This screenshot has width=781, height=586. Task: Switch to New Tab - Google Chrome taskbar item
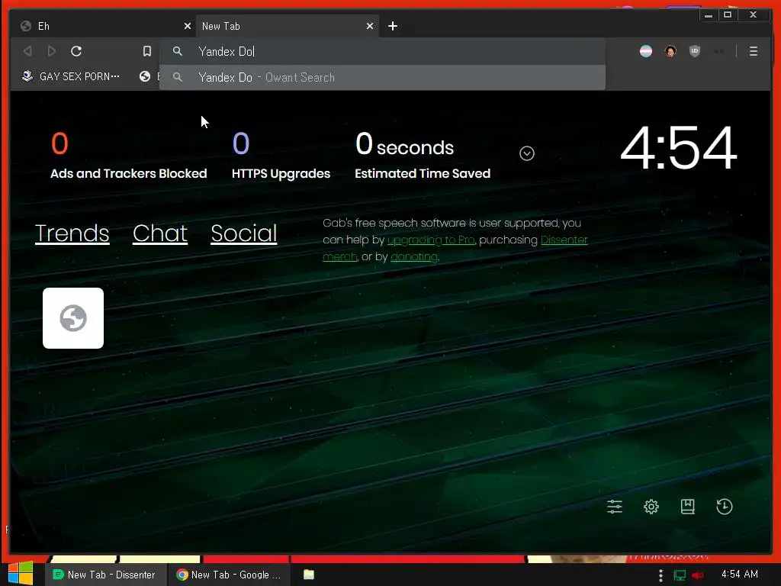coord(229,575)
